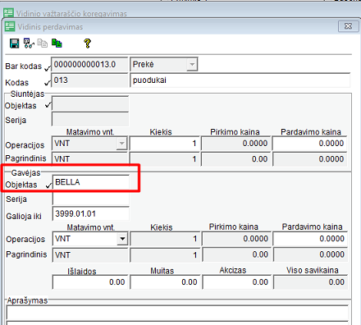Click Gavėjas Pagrindinis Pardavimo kaina field
Image resolution: width=361 pixels, height=325 pixels.
(310, 255)
